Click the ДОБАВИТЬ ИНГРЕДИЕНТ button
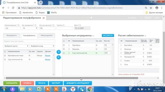 coord(78,83)
